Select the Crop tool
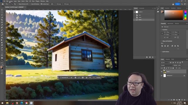Screen dimensions: 188x105 coord(2,20)
